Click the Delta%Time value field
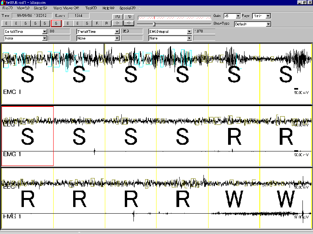The width and height of the screenshot is (313, 234). 59,31
